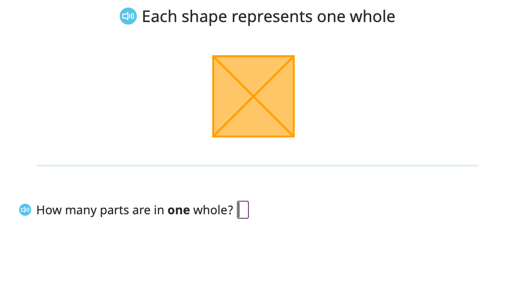Image resolution: width=515 pixels, height=281 pixels.
Task: Click the point where the square's diagonals cross
Action: (x=253, y=96)
